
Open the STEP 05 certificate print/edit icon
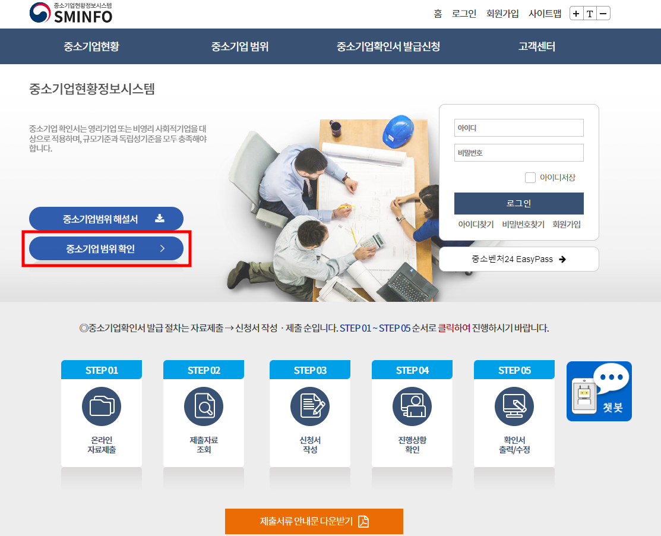[x=514, y=406]
